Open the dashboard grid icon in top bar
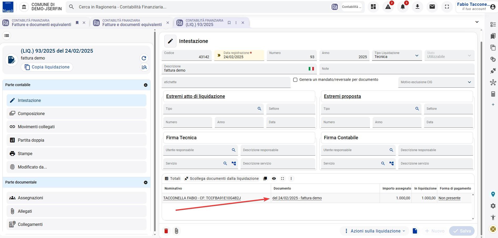 (373, 7)
